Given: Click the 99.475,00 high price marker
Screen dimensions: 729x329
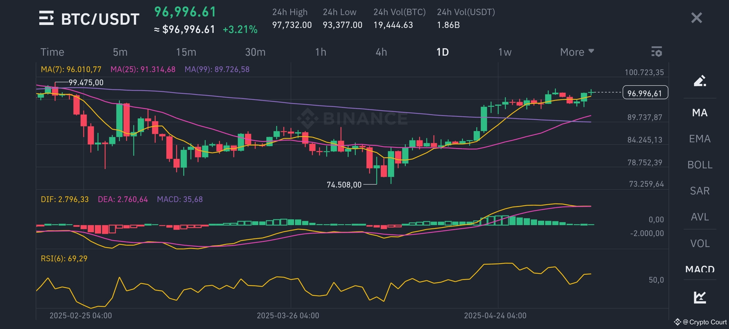Looking at the screenshot, I should [86, 83].
